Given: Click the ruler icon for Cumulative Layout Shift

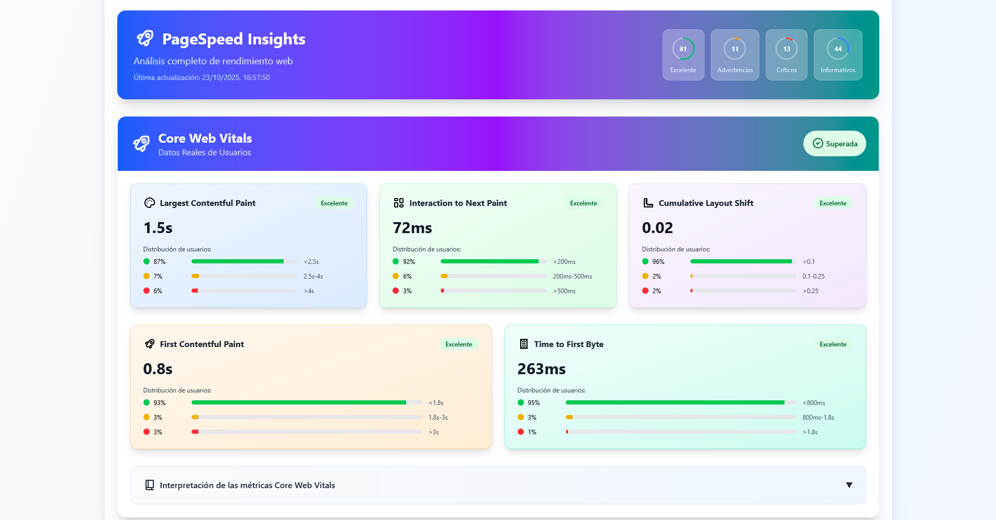Looking at the screenshot, I should click(648, 203).
